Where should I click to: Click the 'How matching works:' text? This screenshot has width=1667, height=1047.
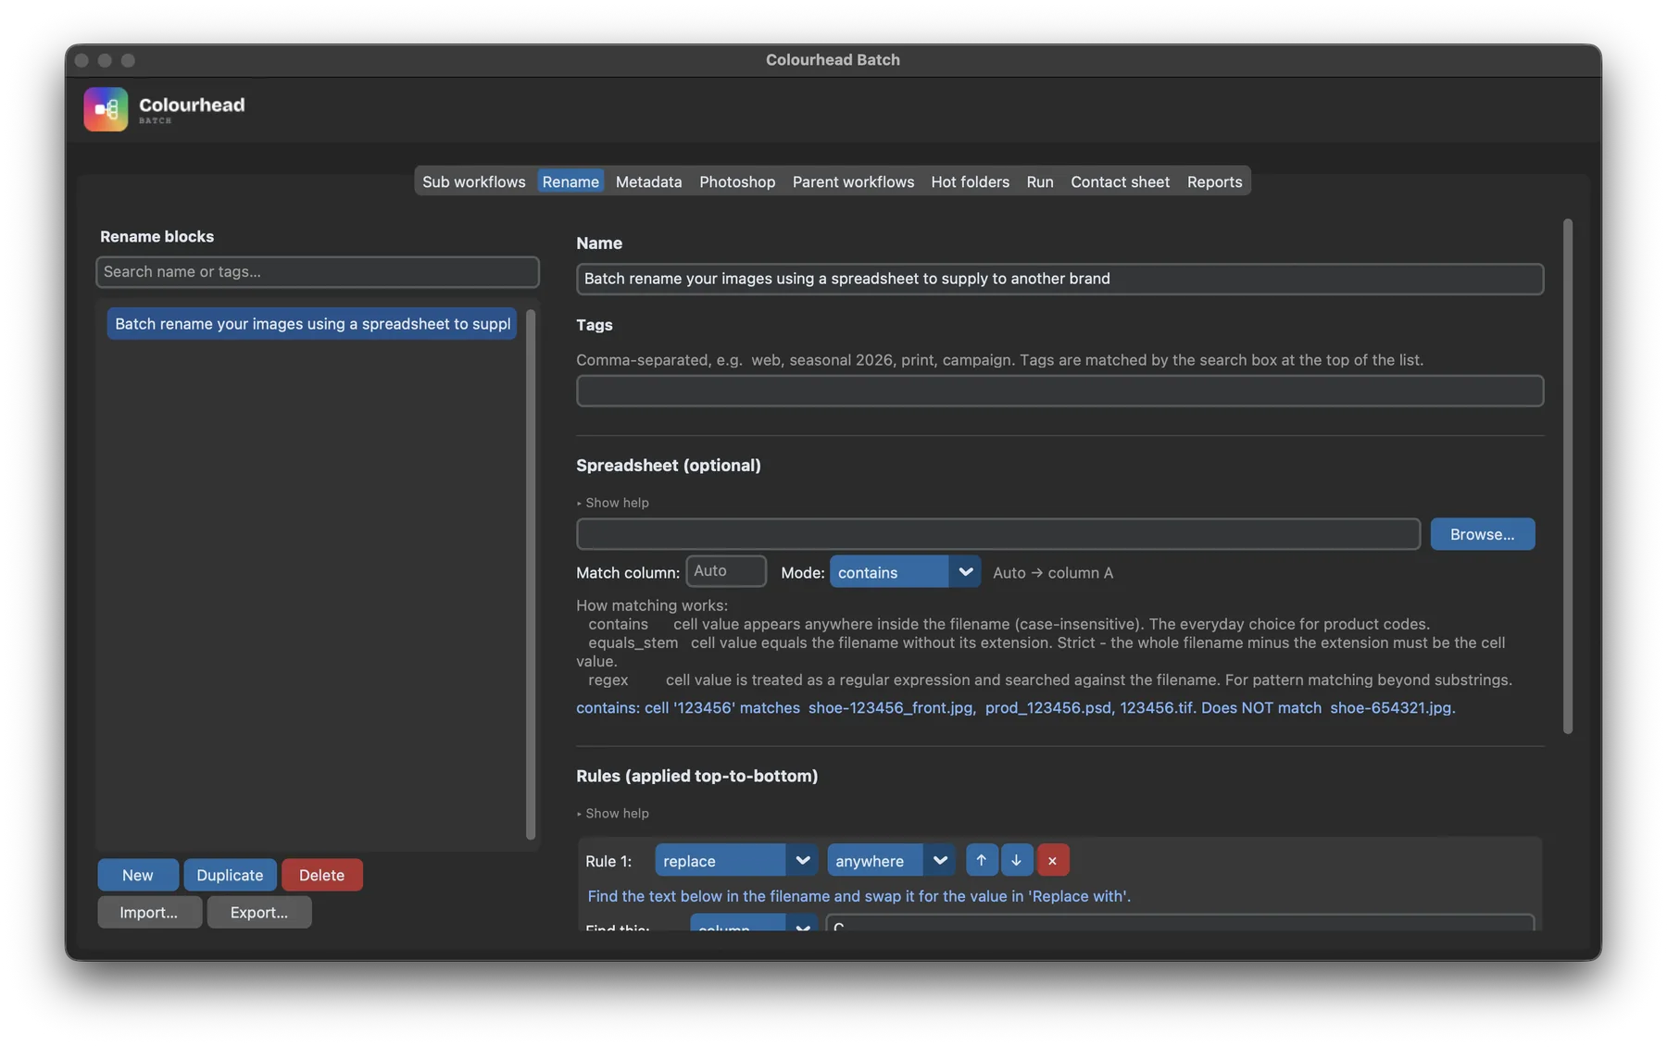(x=652, y=605)
